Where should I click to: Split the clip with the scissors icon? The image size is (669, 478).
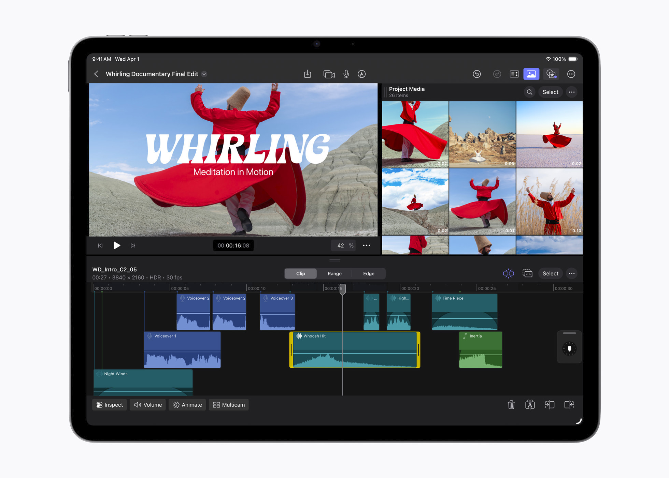[x=530, y=405]
